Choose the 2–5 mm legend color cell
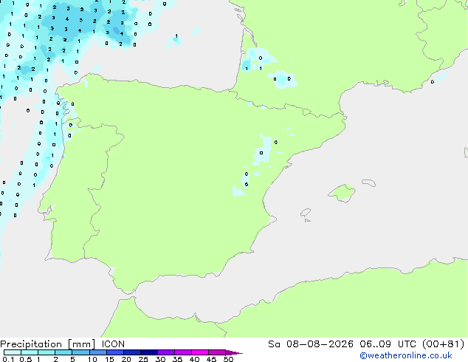This screenshot has width=468, height=362. pyautogui.click(x=63, y=352)
